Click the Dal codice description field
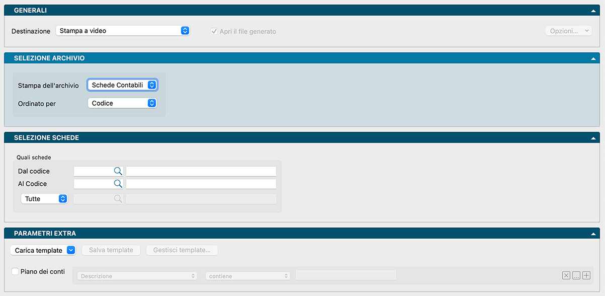Viewport: 605px width, 296px height. [201, 171]
